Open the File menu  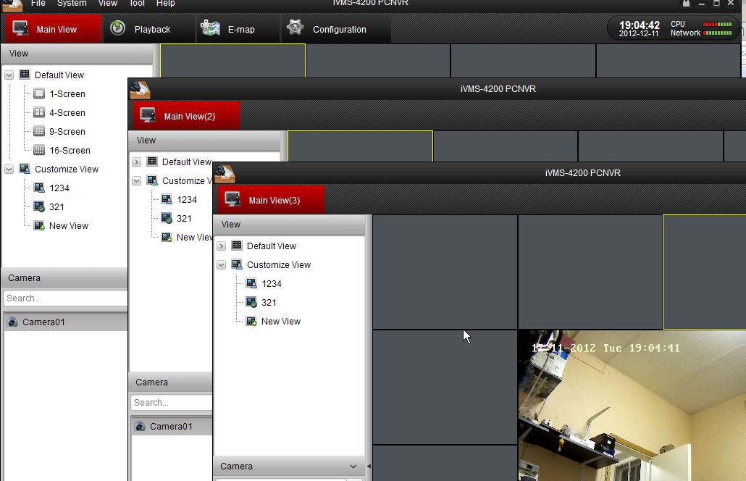coord(38,4)
